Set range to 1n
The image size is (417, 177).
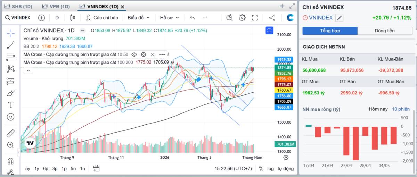tap(82, 169)
